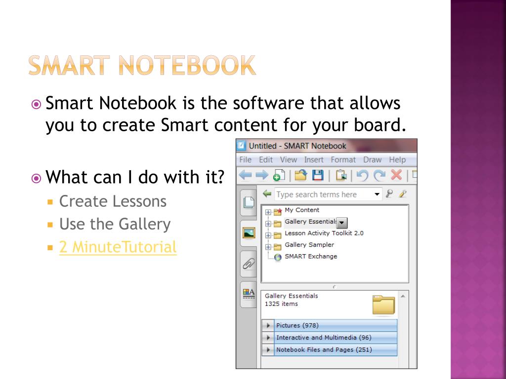The height and width of the screenshot is (379, 506).
Task: Open the Edit menu
Action: pyautogui.click(x=265, y=159)
